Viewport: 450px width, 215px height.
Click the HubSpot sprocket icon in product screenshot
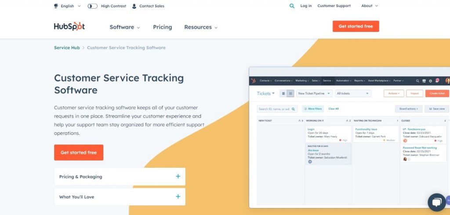[x=254, y=81]
